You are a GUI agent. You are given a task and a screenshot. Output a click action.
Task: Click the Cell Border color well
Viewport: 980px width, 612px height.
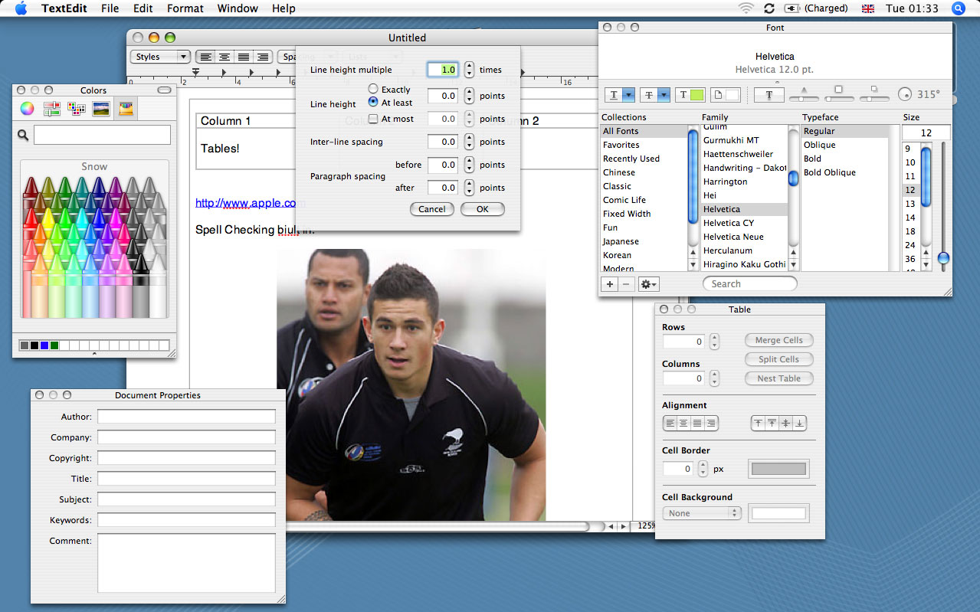coord(778,469)
